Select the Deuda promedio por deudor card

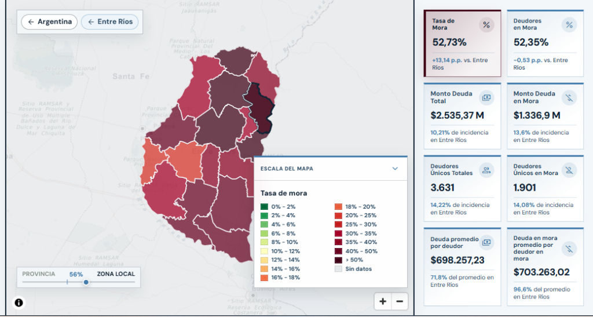(x=462, y=267)
